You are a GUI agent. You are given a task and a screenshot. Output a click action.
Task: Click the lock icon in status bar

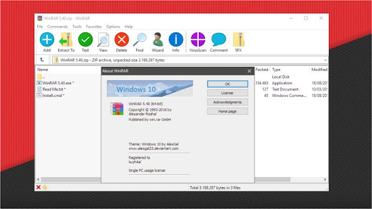(x=45, y=188)
